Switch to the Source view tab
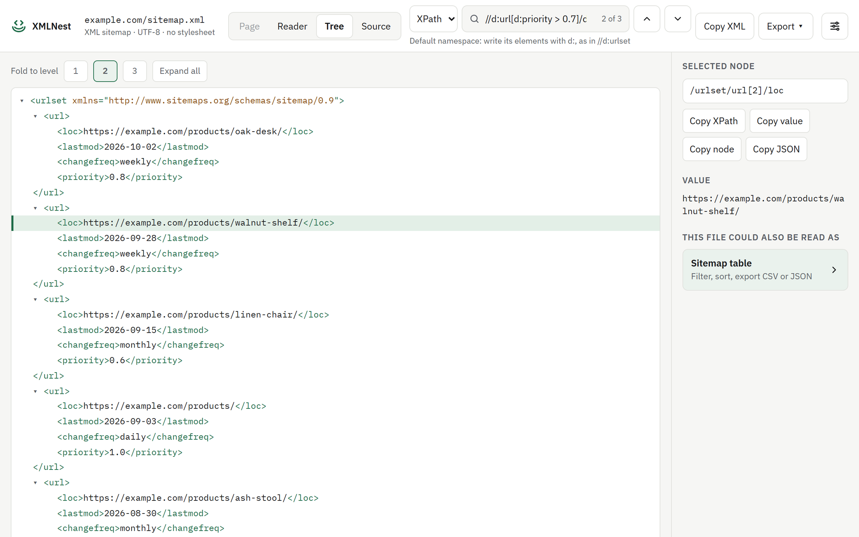 click(x=376, y=26)
